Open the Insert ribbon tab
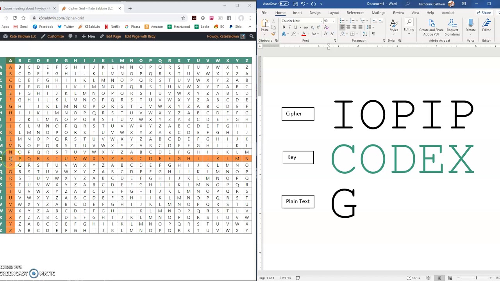 (297, 12)
